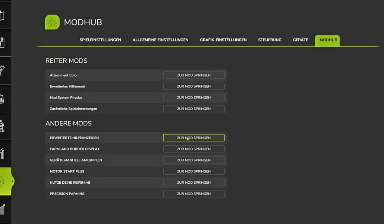Viewport: 384px width, 224px height.
Task: Jump to the Nutze Deine Reifen Ab mod
Action: [194, 183]
